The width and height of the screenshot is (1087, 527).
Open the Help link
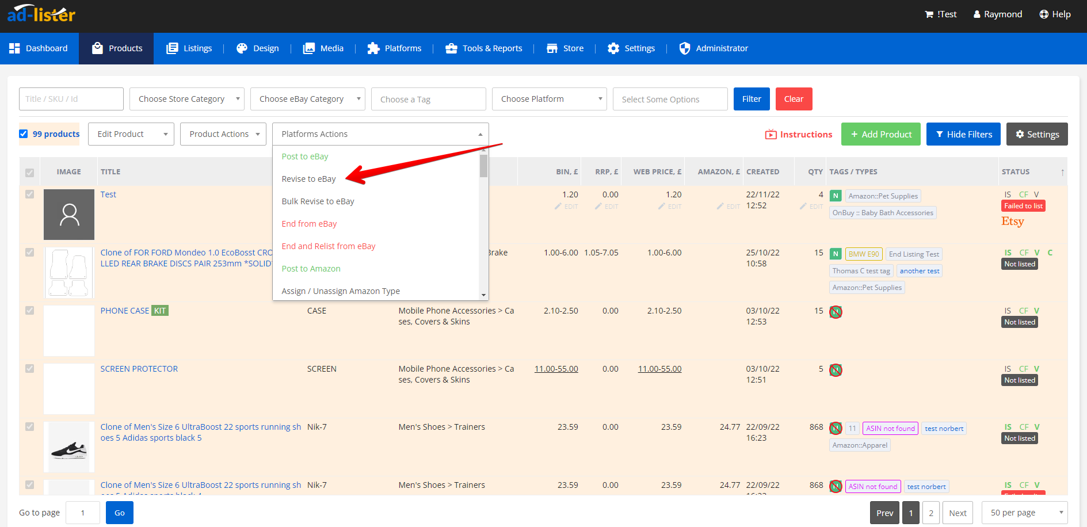(1055, 14)
